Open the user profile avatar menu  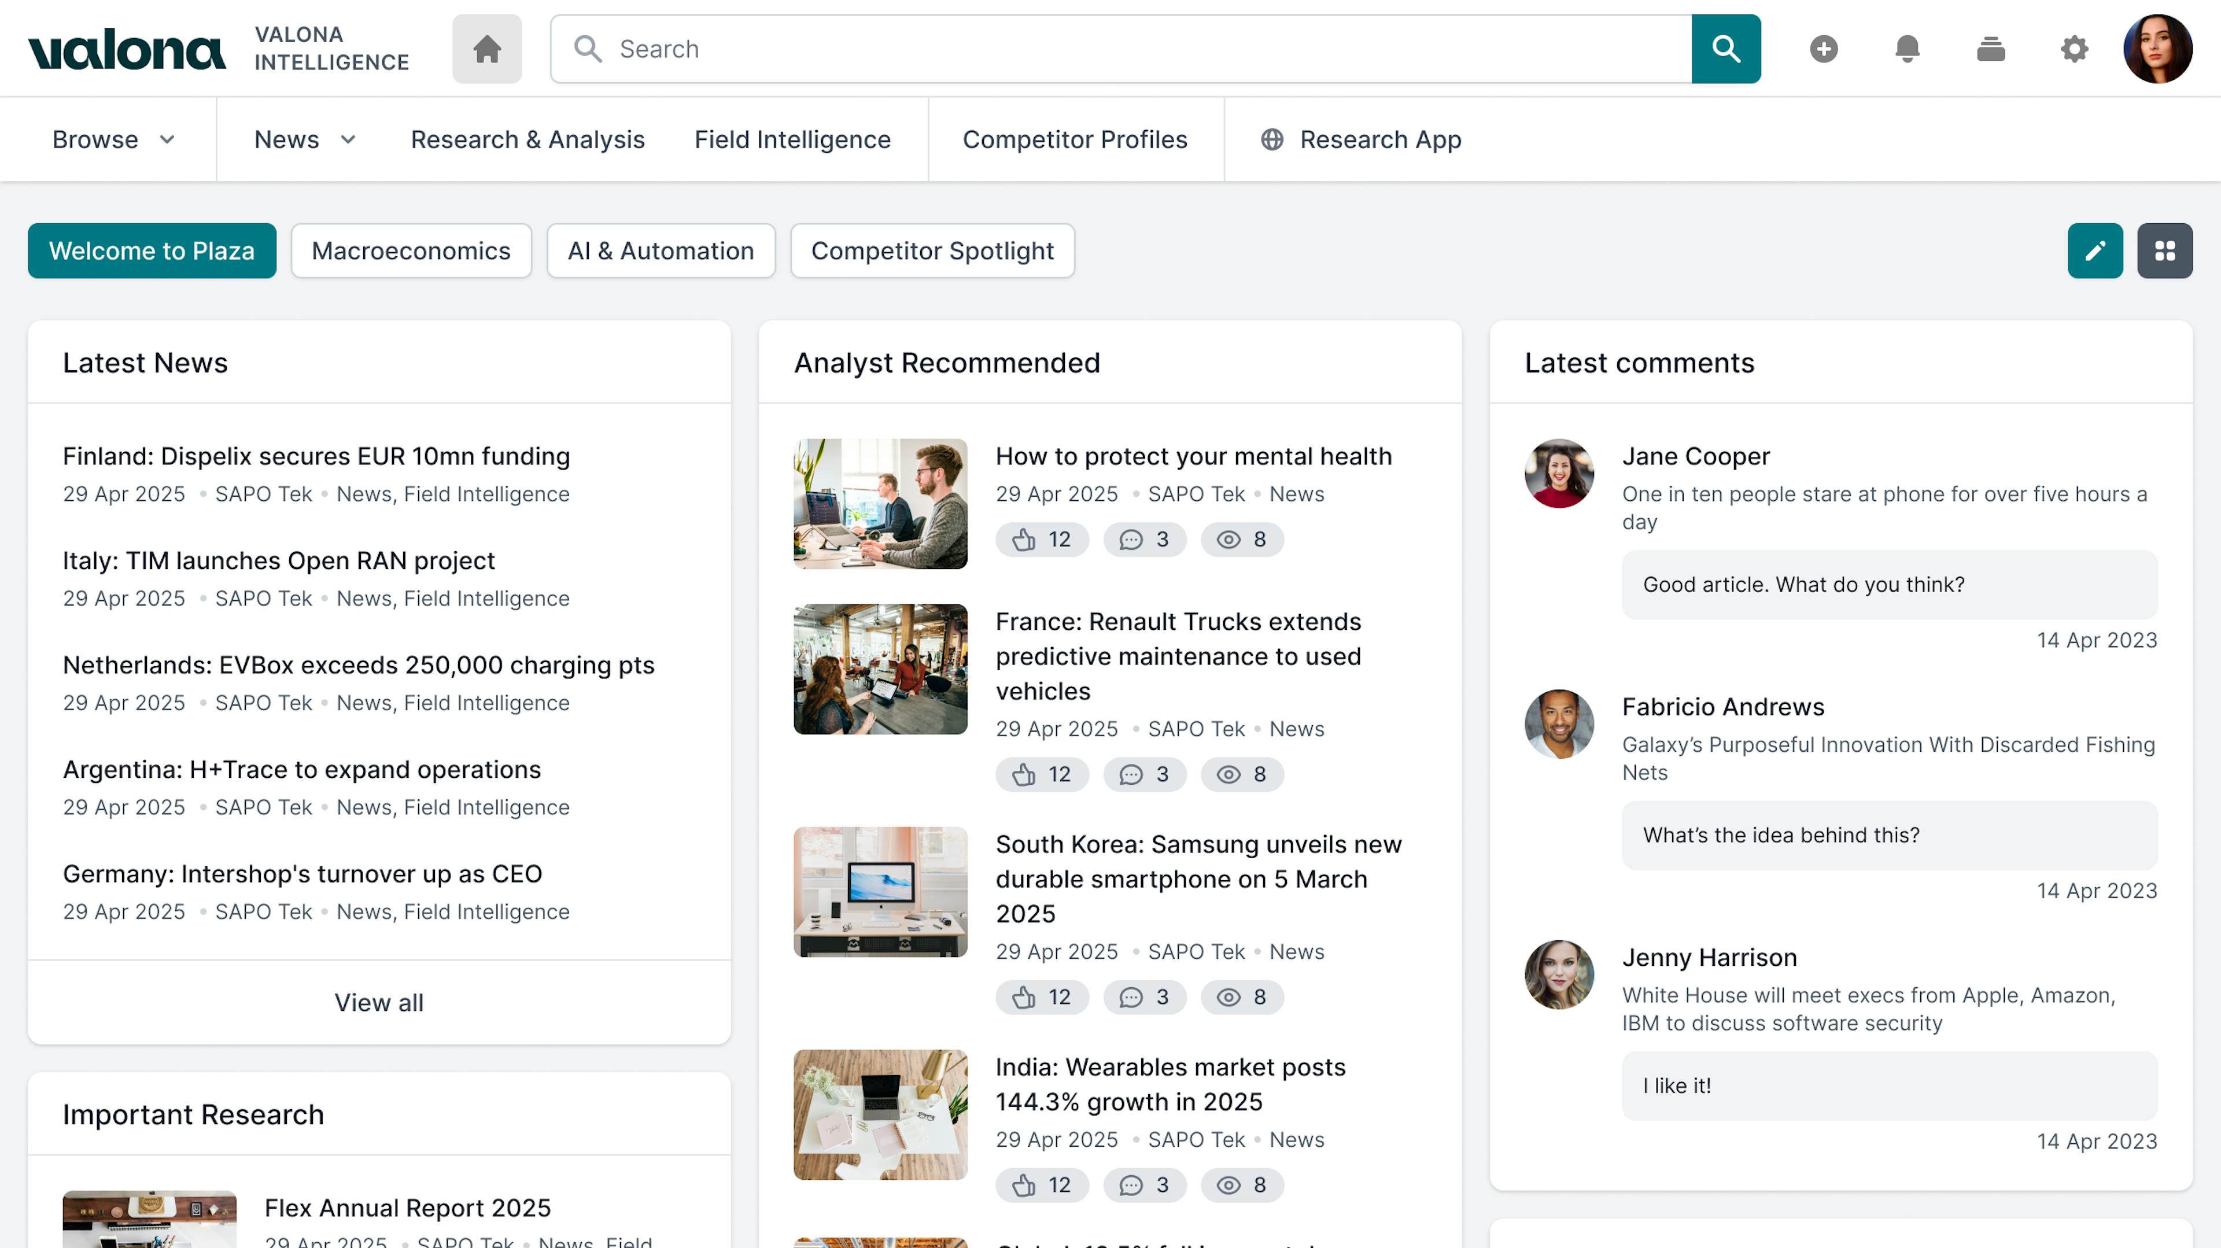(x=2157, y=49)
